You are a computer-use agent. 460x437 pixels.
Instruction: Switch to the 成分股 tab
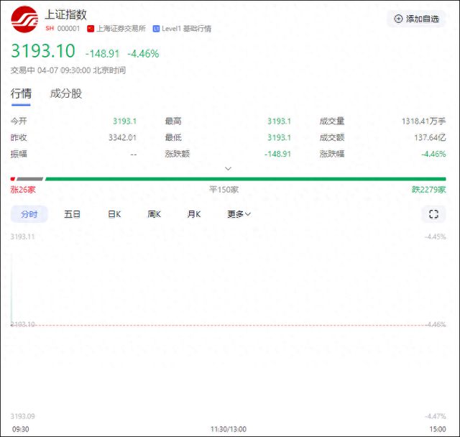[65, 93]
